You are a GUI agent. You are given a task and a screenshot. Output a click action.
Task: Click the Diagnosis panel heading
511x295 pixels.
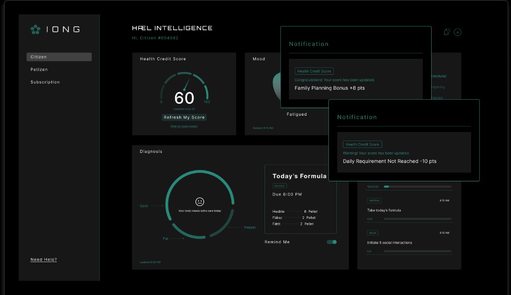[151, 151]
